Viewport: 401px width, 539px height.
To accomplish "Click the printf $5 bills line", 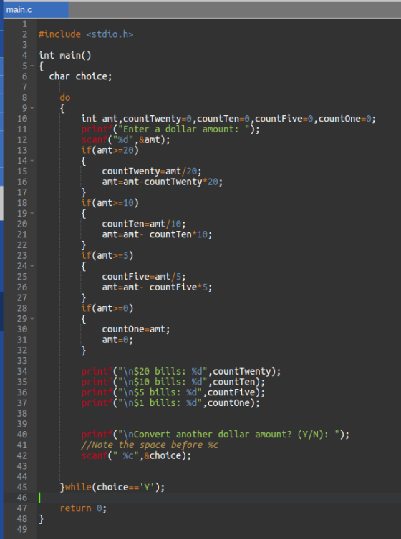I will 173,392.
